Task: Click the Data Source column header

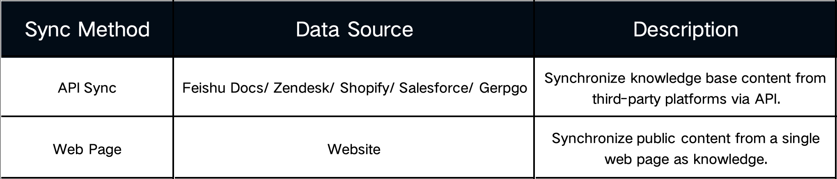Action: tap(354, 29)
